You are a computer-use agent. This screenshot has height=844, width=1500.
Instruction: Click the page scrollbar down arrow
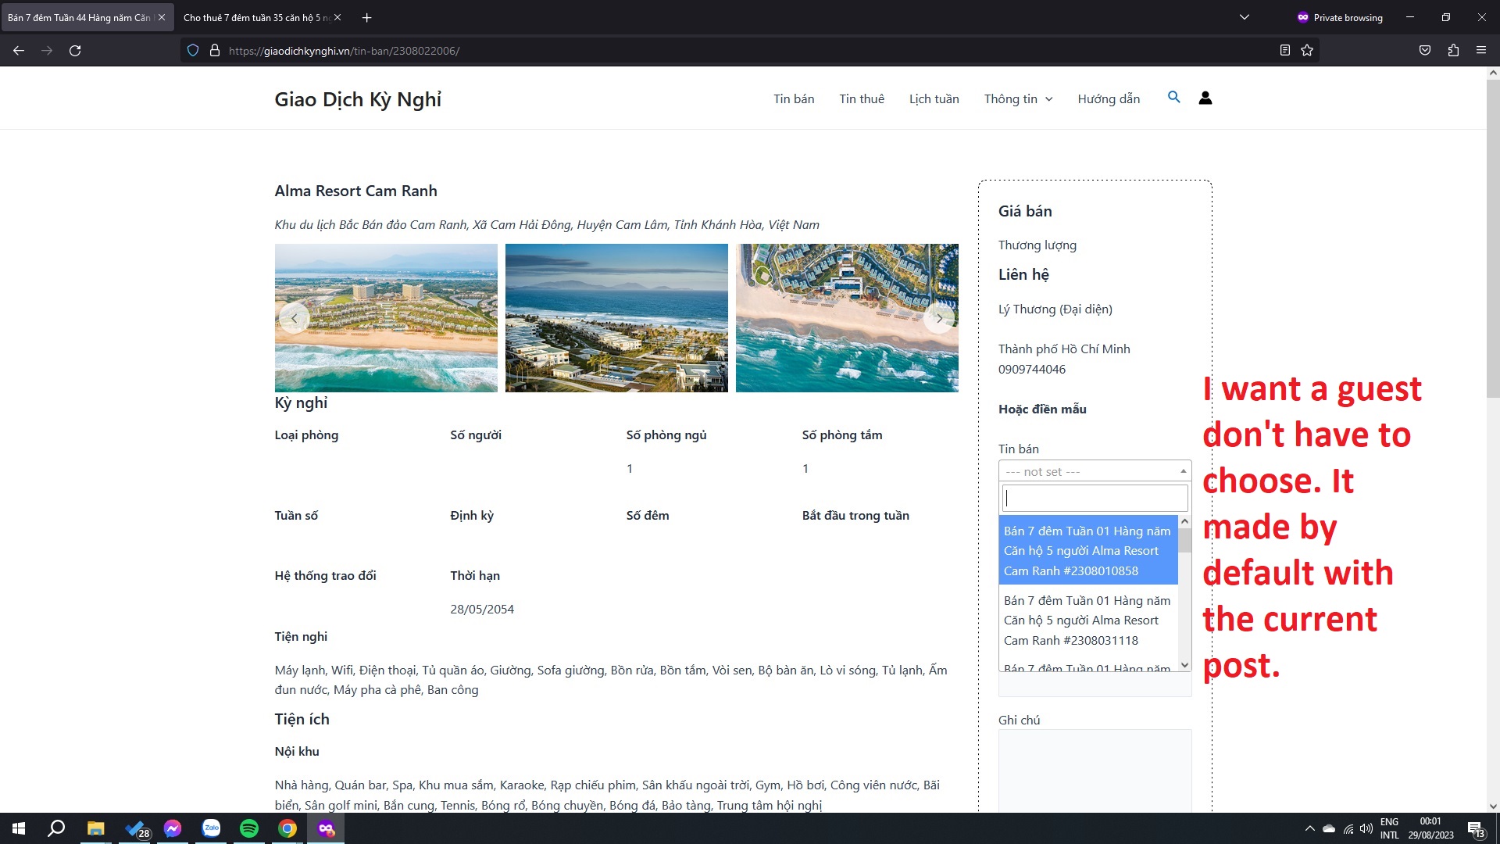click(x=1493, y=806)
